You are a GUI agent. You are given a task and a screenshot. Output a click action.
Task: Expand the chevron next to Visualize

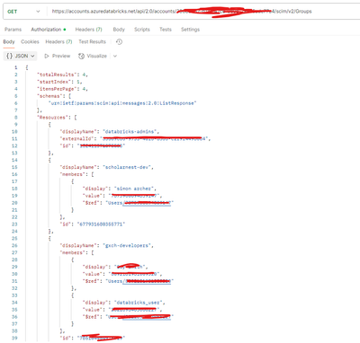click(115, 56)
